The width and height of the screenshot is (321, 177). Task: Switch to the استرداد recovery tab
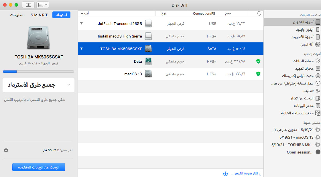point(61,15)
